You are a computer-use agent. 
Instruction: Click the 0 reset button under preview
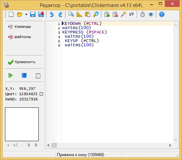36,145
